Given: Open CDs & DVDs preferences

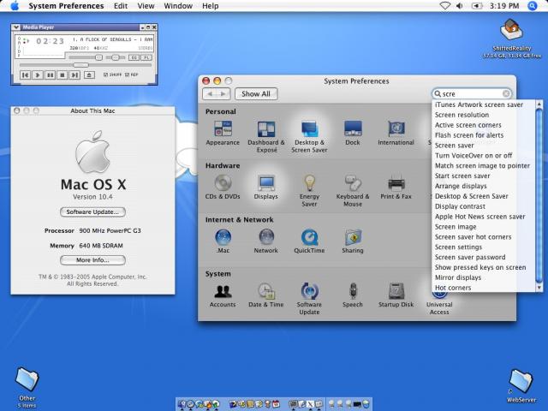Looking at the screenshot, I should (223, 187).
